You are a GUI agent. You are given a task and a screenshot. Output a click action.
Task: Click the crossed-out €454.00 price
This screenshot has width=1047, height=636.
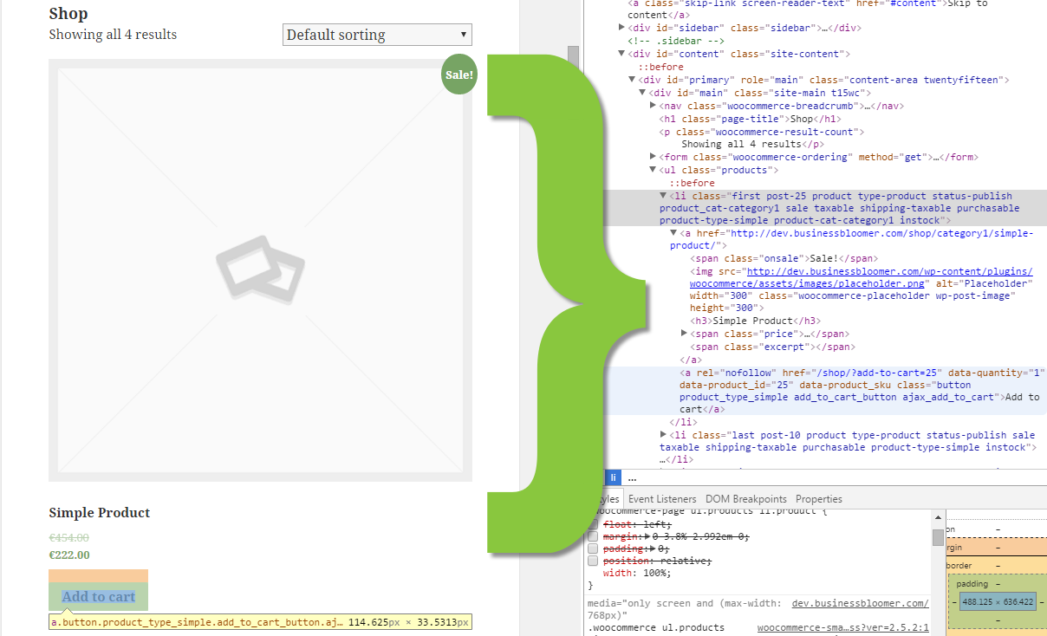pyautogui.click(x=69, y=538)
